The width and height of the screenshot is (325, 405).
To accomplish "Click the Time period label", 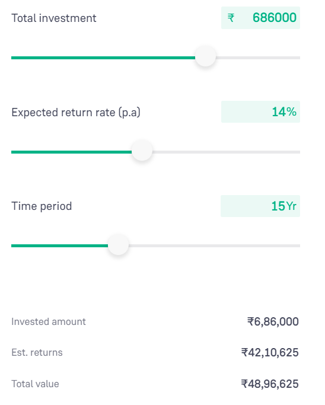I will 42,206.
